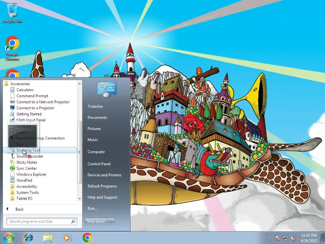Open Default Programs
Screen dimensions: 325x244
click(x=102, y=186)
